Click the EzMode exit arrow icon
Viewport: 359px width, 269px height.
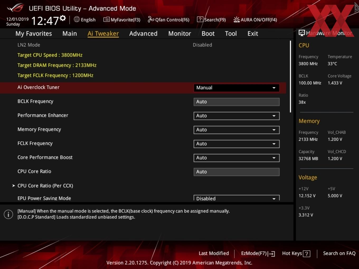tap(271, 254)
